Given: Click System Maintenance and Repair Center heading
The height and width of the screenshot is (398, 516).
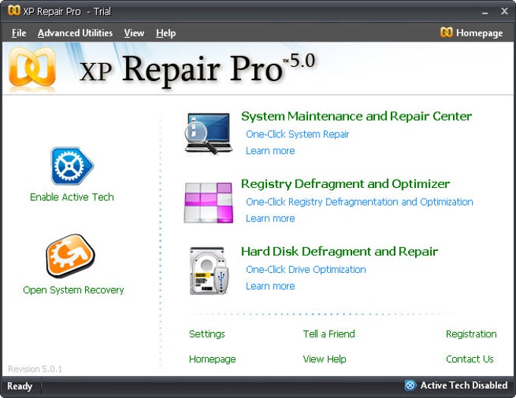Looking at the screenshot, I should click(x=357, y=116).
